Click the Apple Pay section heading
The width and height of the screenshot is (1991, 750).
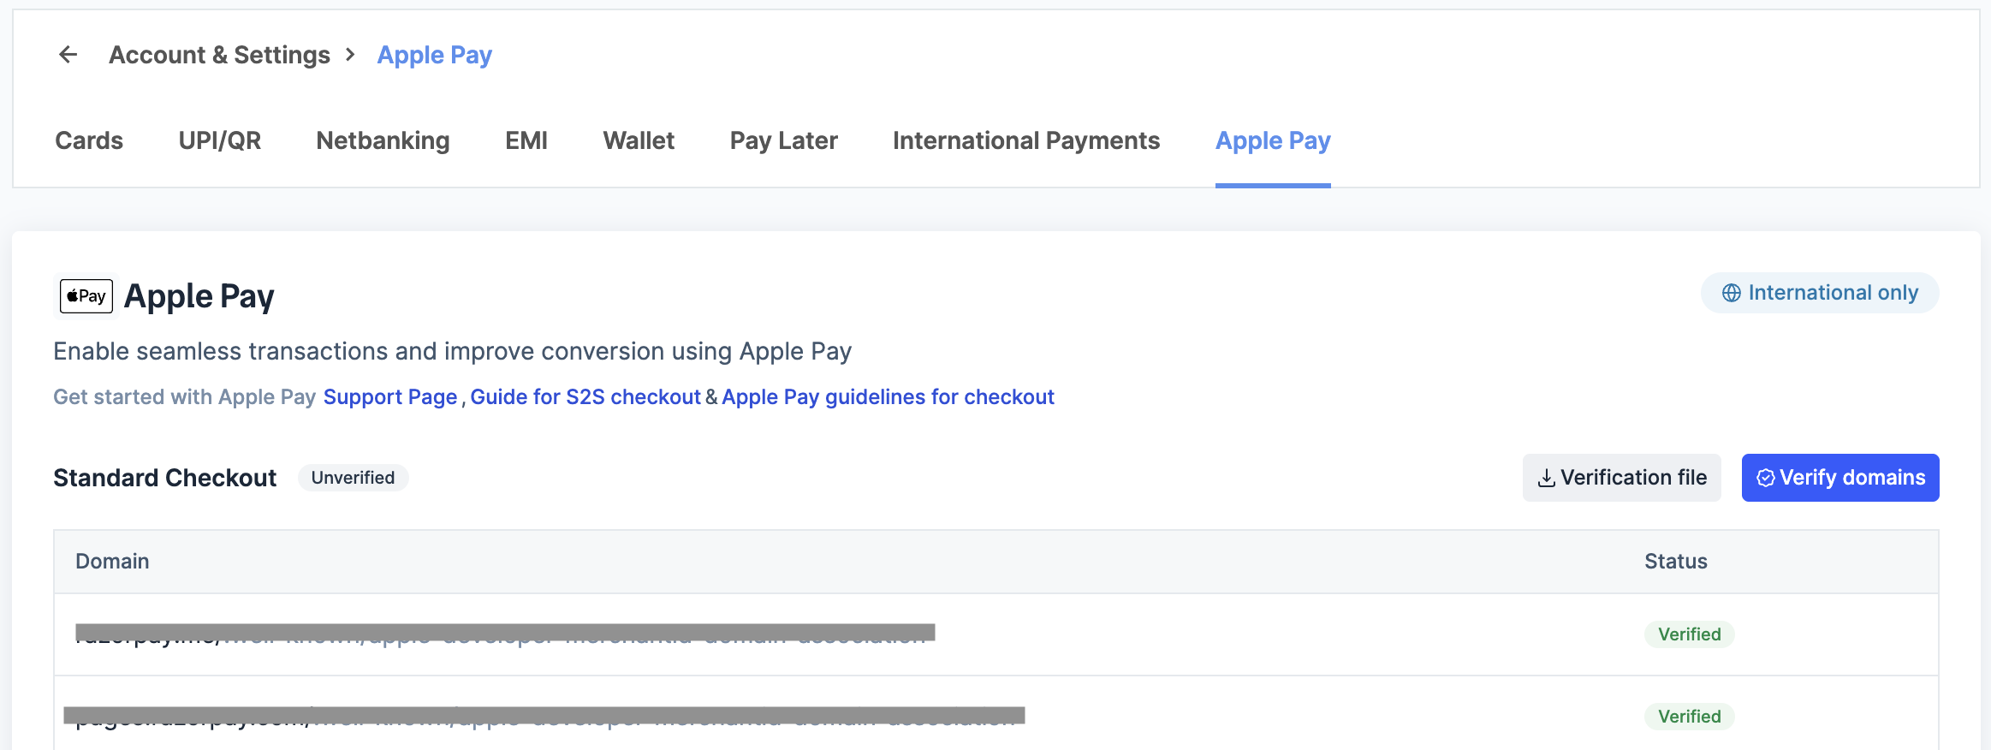pos(199,296)
